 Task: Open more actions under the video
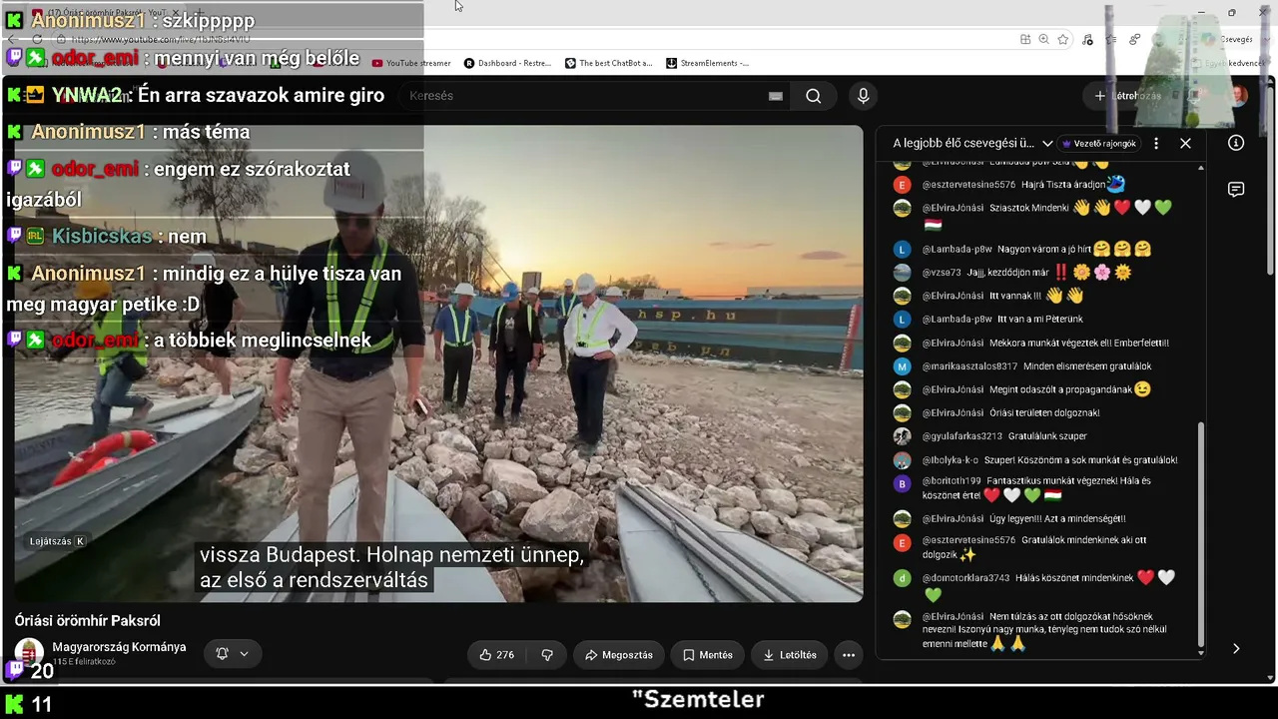click(849, 655)
